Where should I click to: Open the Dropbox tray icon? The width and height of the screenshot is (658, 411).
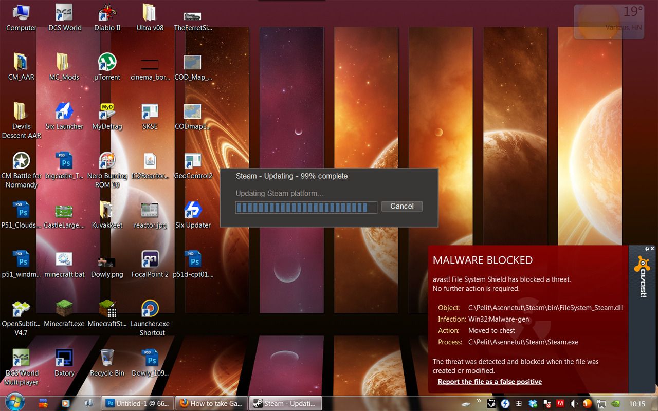[x=533, y=403]
